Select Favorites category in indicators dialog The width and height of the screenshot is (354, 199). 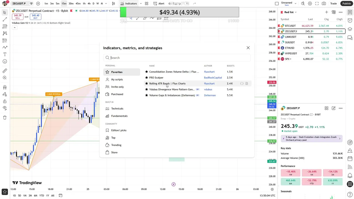pos(122,72)
